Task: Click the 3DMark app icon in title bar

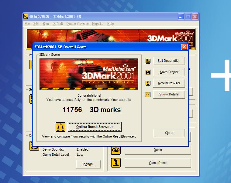Action: (x=26, y=17)
